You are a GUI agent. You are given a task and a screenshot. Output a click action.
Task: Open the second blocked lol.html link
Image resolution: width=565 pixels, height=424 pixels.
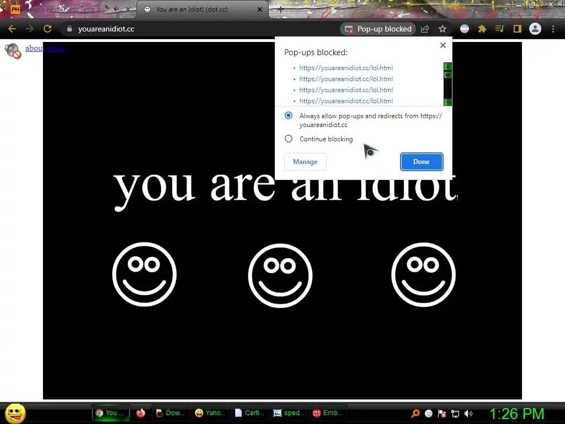(x=346, y=79)
